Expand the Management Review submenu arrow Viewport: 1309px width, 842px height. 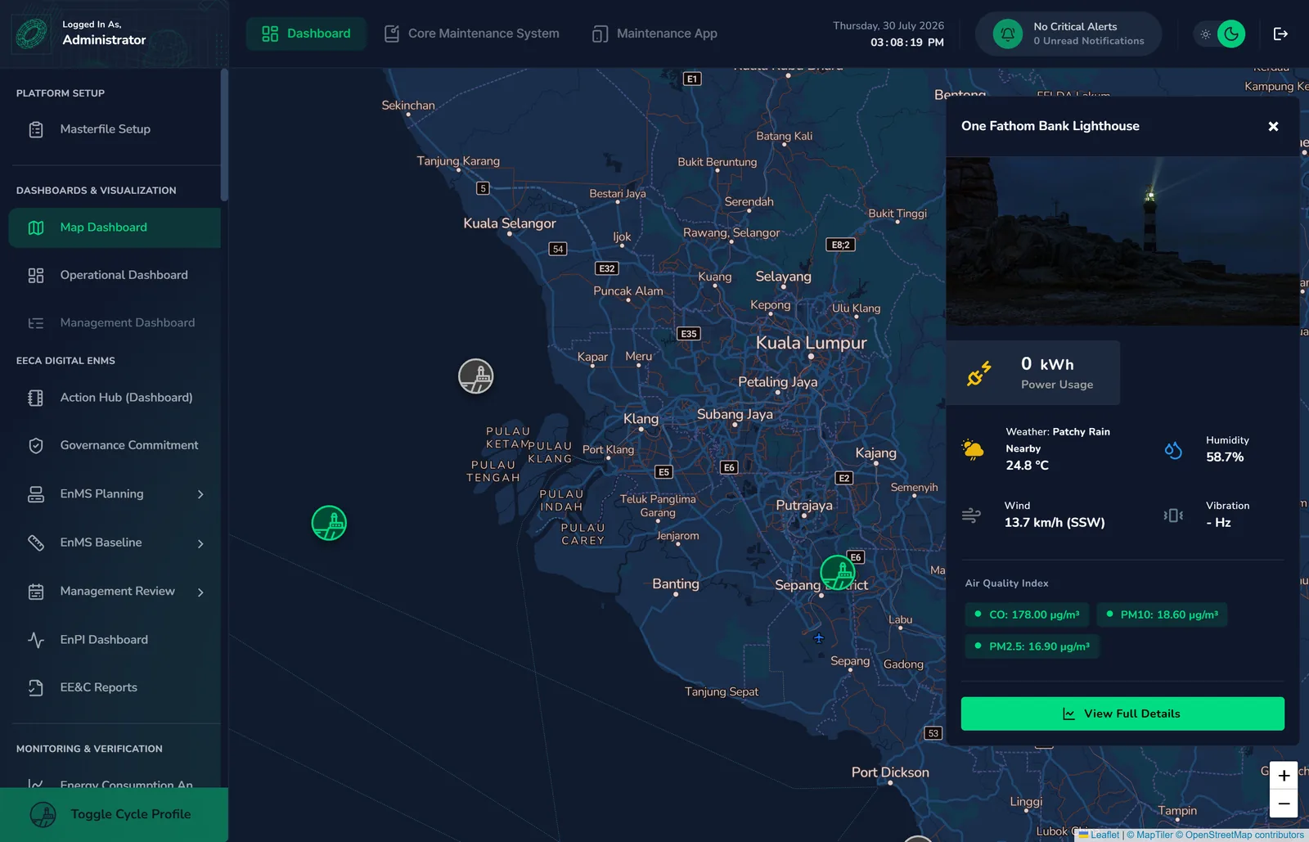tap(200, 592)
